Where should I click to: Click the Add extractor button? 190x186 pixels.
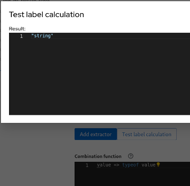pos(96,134)
